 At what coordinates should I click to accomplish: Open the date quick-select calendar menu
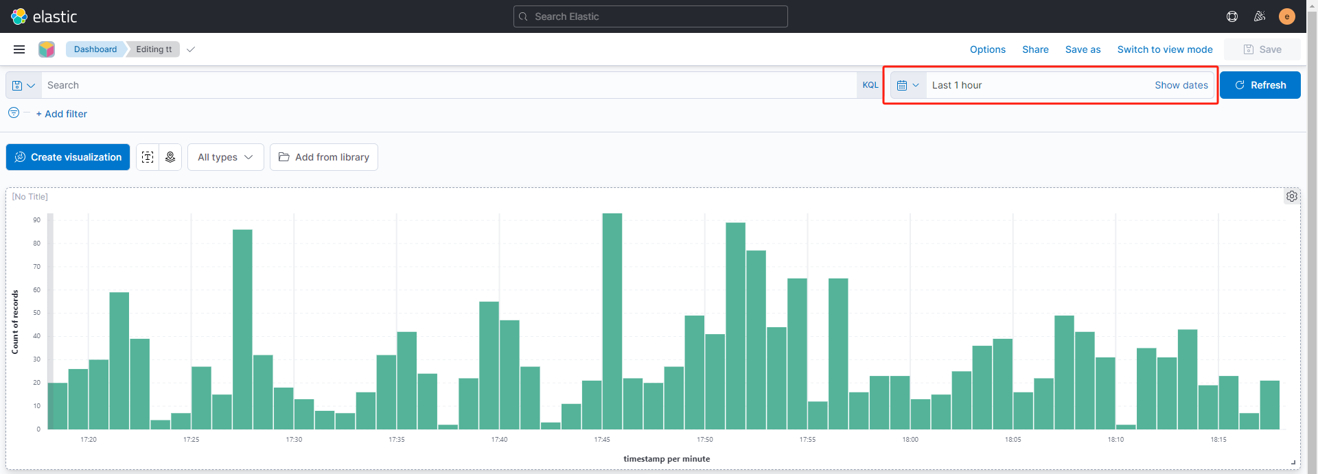[907, 86]
